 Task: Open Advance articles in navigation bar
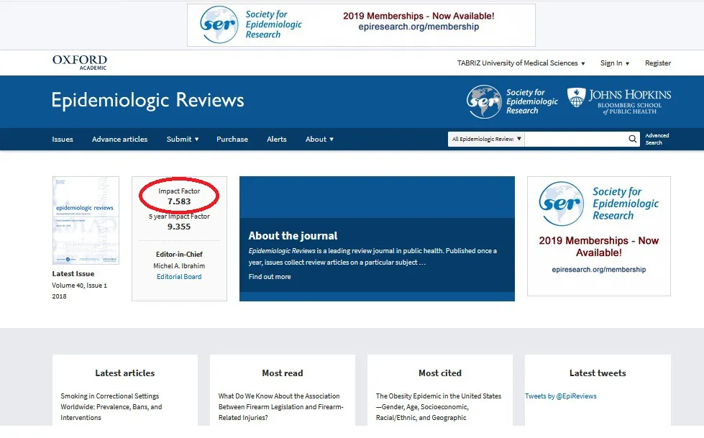[119, 140]
